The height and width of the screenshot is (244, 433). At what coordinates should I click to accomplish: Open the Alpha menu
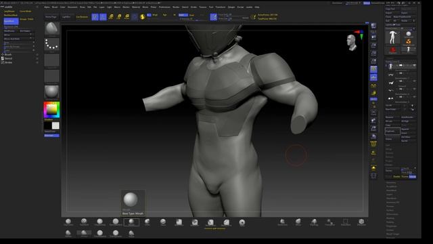click(x=47, y=7)
